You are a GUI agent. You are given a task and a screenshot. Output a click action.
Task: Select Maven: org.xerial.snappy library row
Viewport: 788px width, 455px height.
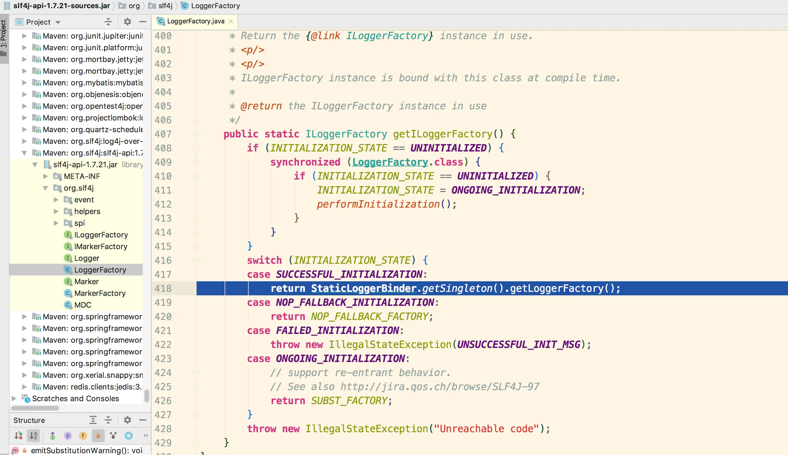pyautogui.click(x=76, y=375)
